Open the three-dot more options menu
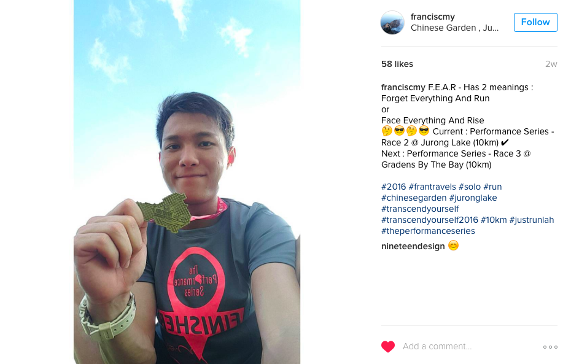 550,347
